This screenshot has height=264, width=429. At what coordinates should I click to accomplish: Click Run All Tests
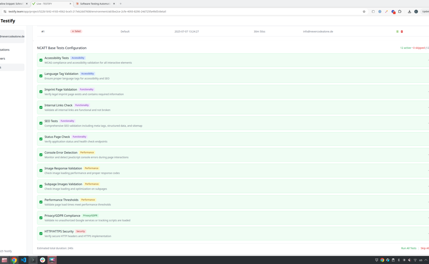(409, 248)
